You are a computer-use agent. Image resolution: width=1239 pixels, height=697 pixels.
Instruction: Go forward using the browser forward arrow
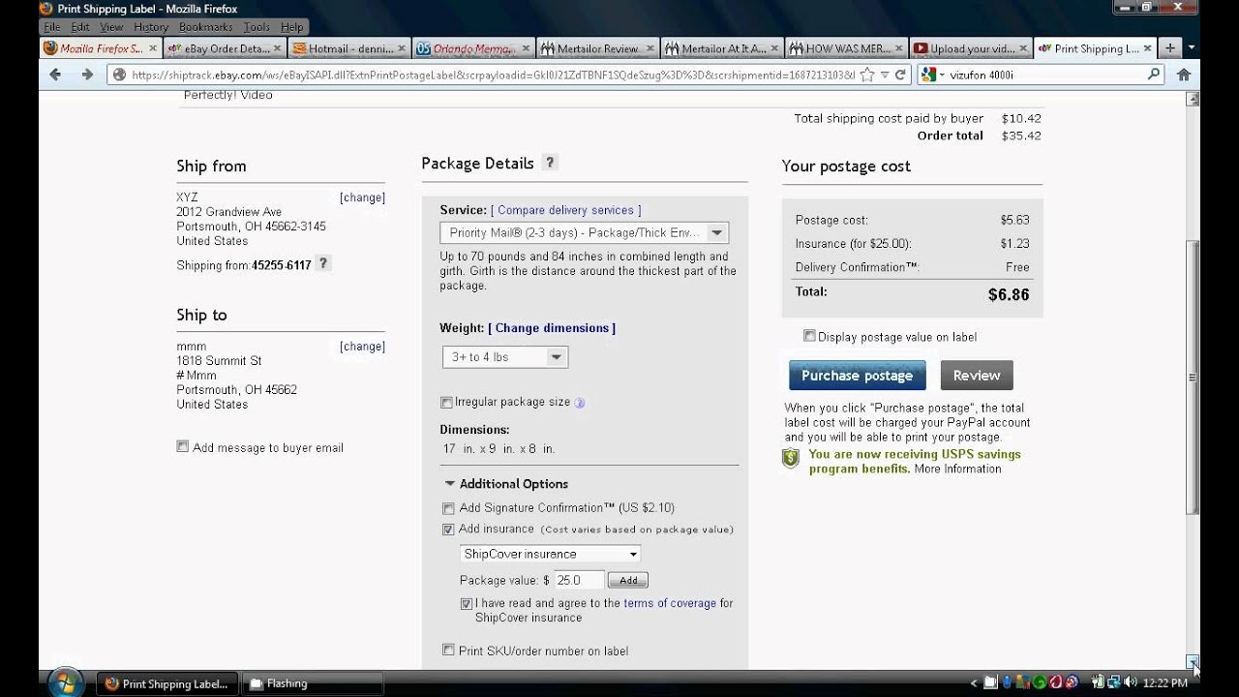(x=87, y=75)
